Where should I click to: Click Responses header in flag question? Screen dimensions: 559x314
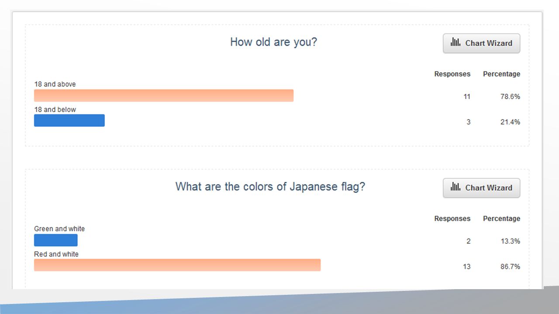click(452, 218)
